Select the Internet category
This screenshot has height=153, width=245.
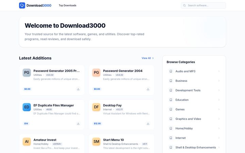[x=194, y=138]
